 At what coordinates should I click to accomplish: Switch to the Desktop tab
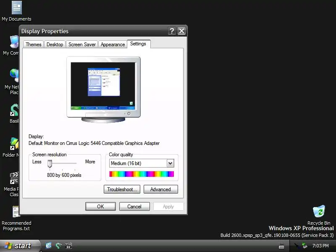pos(55,45)
